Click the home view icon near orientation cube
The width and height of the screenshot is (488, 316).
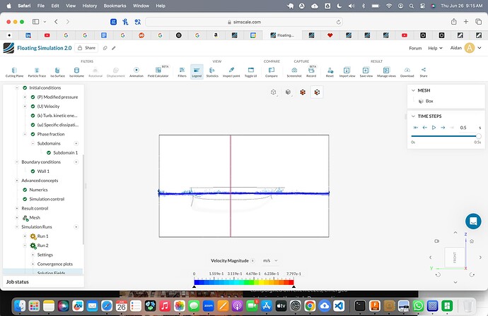tap(472, 241)
